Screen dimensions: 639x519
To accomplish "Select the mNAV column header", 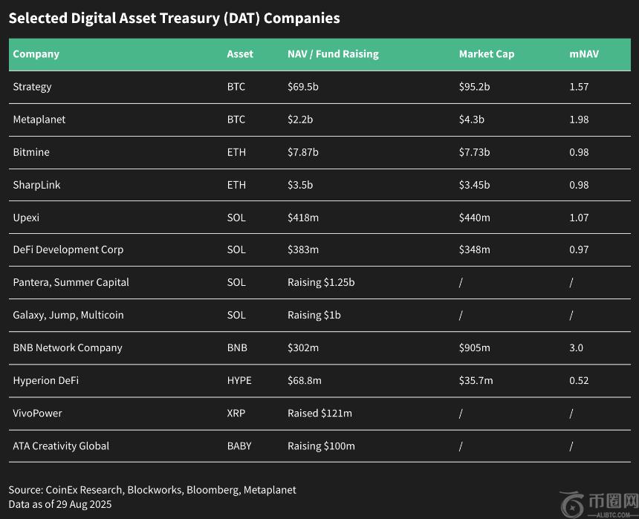I will point(584,53).
